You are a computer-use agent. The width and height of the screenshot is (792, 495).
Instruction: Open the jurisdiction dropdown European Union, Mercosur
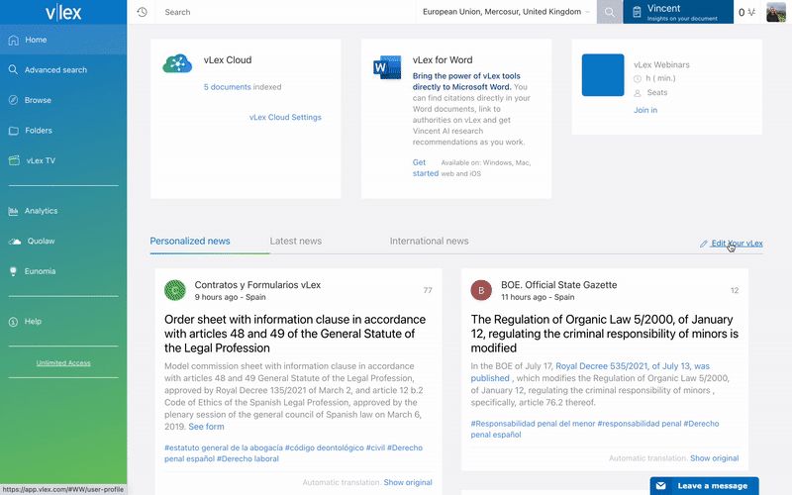(x=506, y=12)
